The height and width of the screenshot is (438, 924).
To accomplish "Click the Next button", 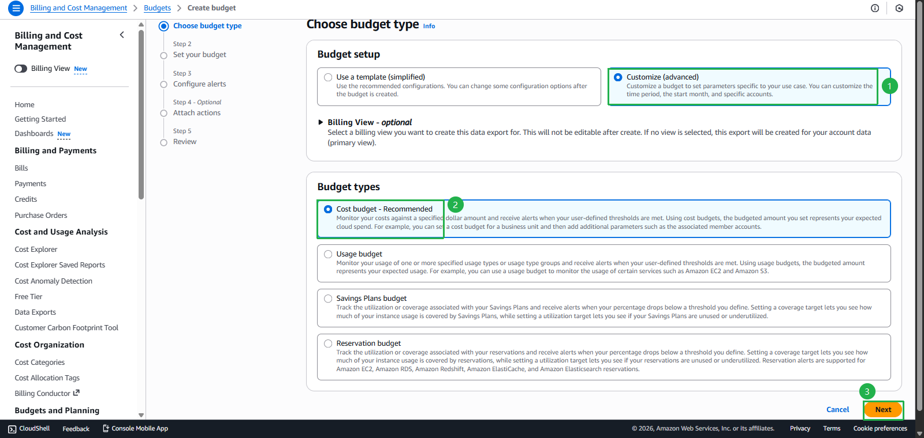I will [882, 410].
